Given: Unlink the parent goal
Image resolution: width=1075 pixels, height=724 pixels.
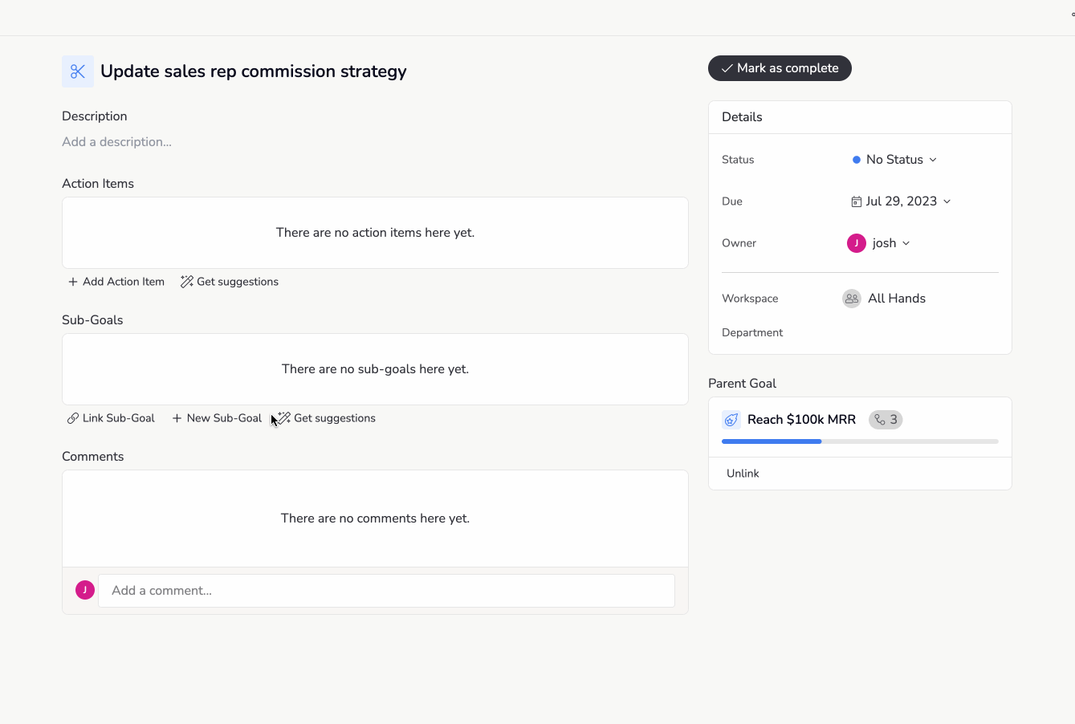Looking at the screenshot, I should [x=743, y=474].
